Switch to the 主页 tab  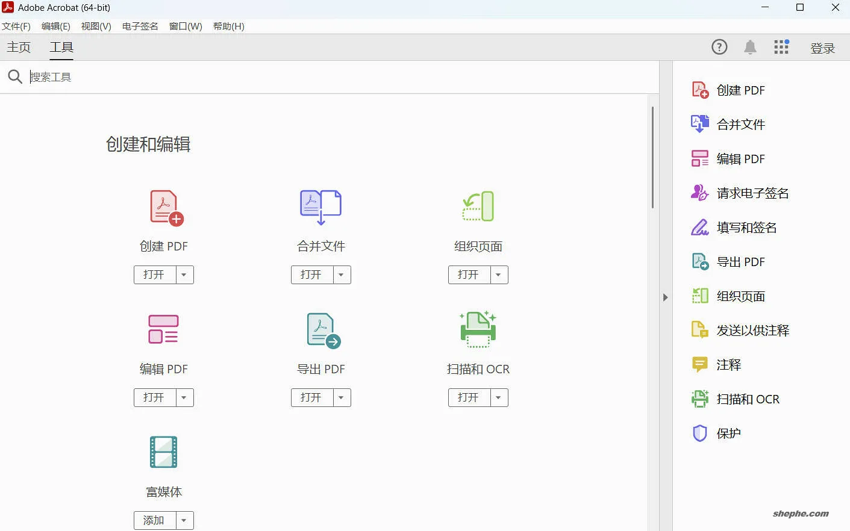pyautogui.click(x=19, y=47)
